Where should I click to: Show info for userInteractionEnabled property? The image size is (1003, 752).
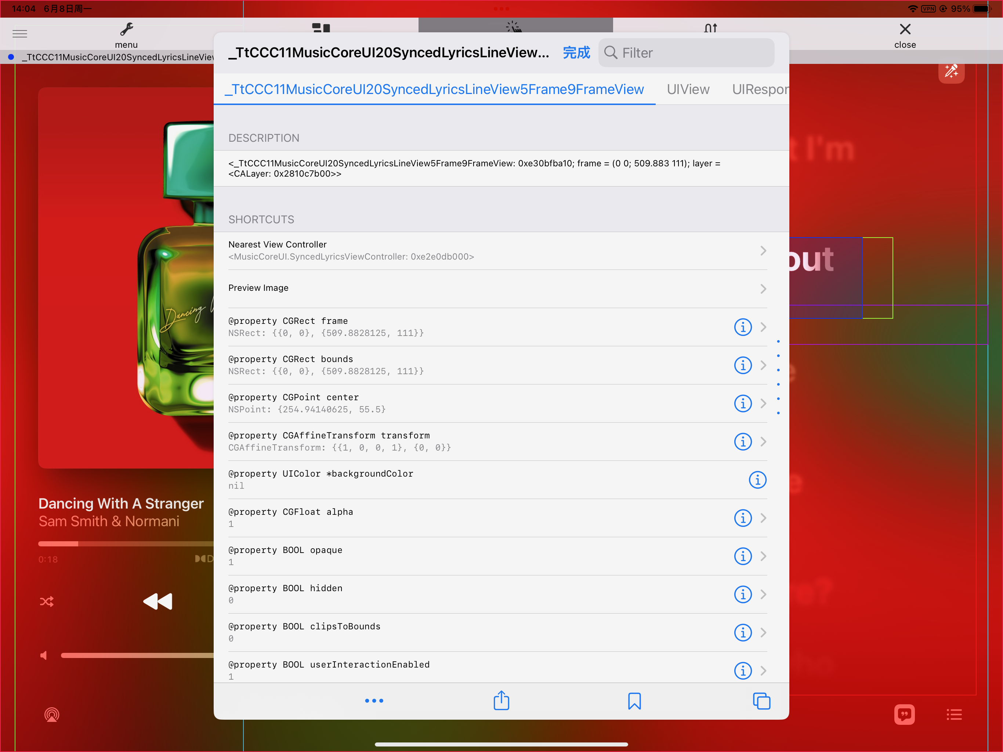(x=742, y=670)
